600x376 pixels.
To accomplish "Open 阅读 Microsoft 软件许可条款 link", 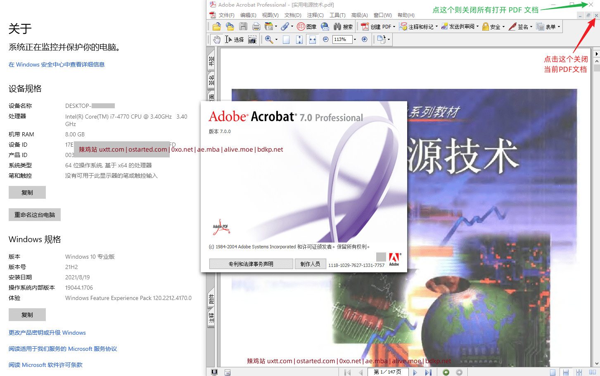I will (45, 365).
